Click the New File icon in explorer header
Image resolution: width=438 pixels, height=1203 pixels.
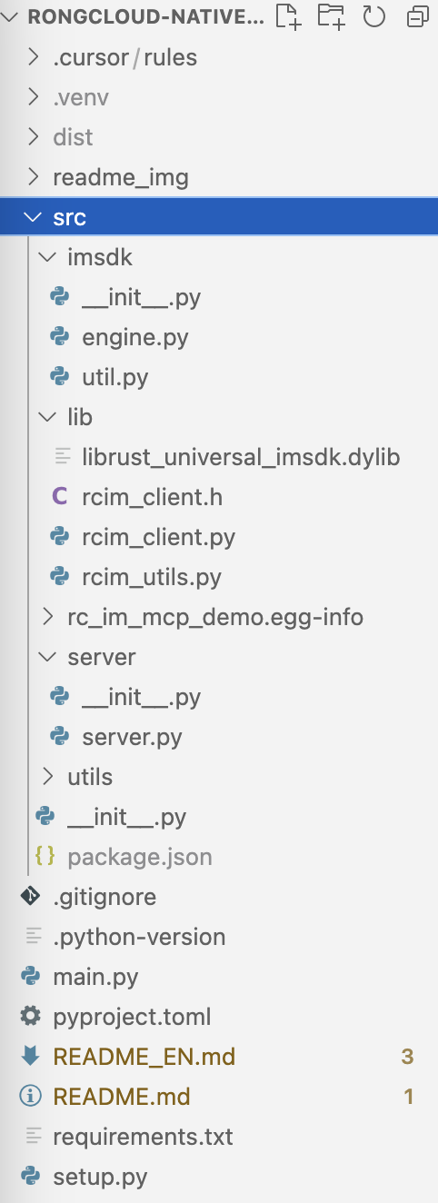(288, 15)
